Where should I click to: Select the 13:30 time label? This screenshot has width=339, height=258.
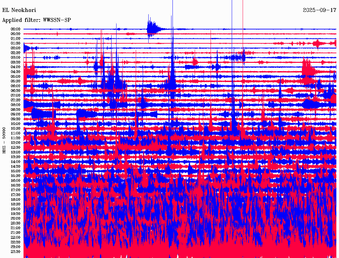coord(16,157)
